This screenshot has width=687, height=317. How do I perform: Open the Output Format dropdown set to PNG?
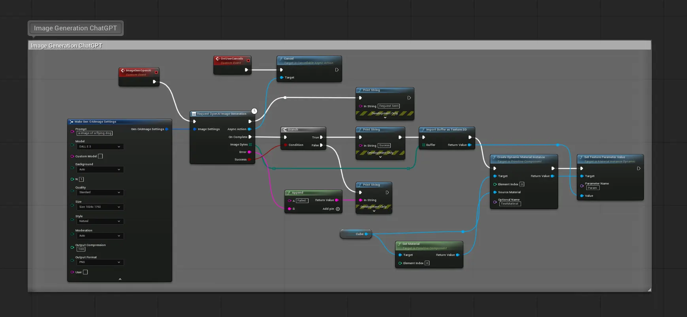tap(100, 262)
